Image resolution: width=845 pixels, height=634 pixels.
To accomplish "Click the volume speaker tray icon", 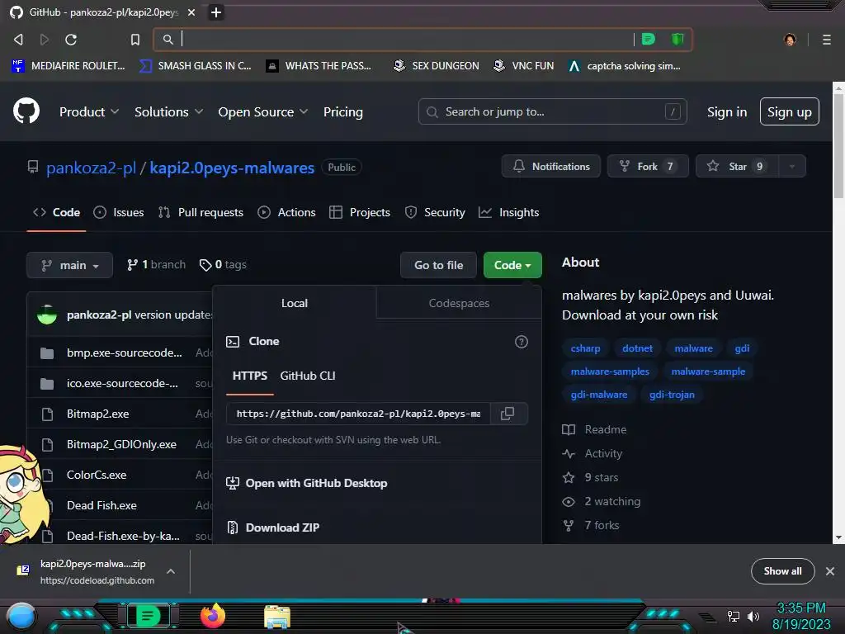I will 753,616.
